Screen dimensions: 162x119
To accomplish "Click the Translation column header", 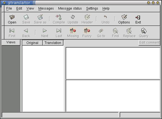I will 53,43.
